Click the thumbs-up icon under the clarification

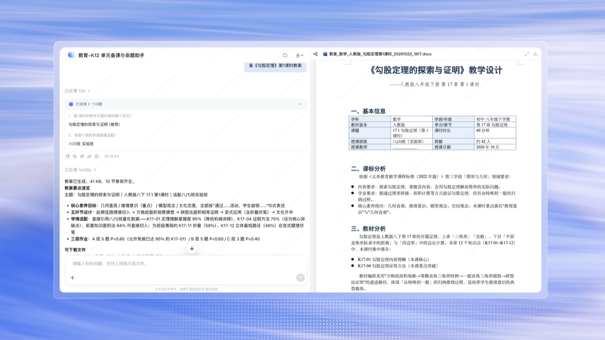pyautogui.click(x=82, y=156)
